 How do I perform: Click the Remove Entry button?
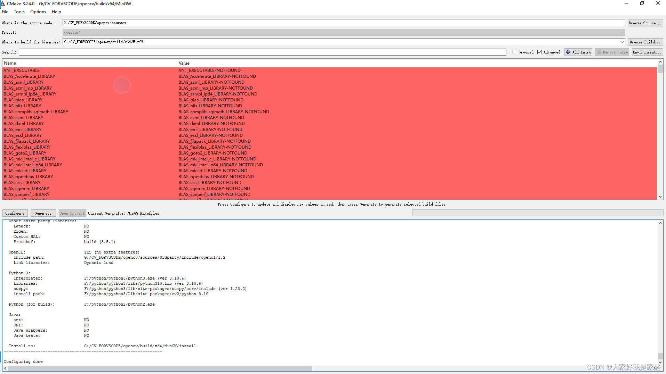tap(612, 52)
